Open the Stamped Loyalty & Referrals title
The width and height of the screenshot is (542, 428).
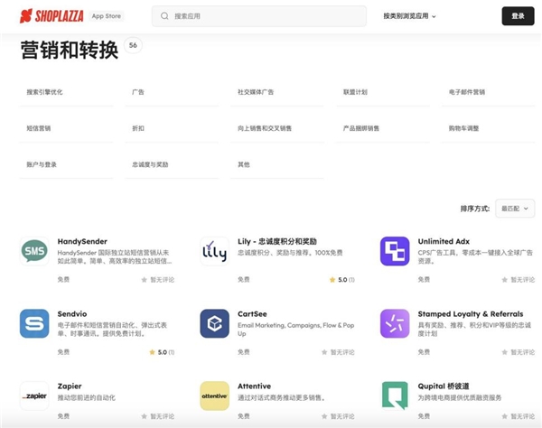click(x=470, y=313)
